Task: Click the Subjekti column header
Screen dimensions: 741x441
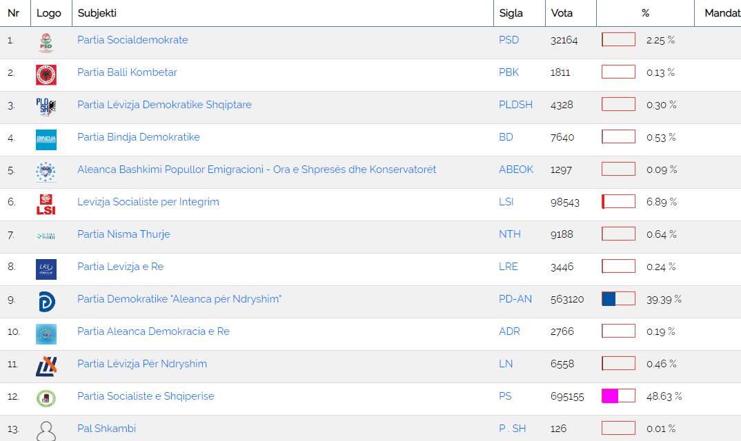Action: point(97,13)
